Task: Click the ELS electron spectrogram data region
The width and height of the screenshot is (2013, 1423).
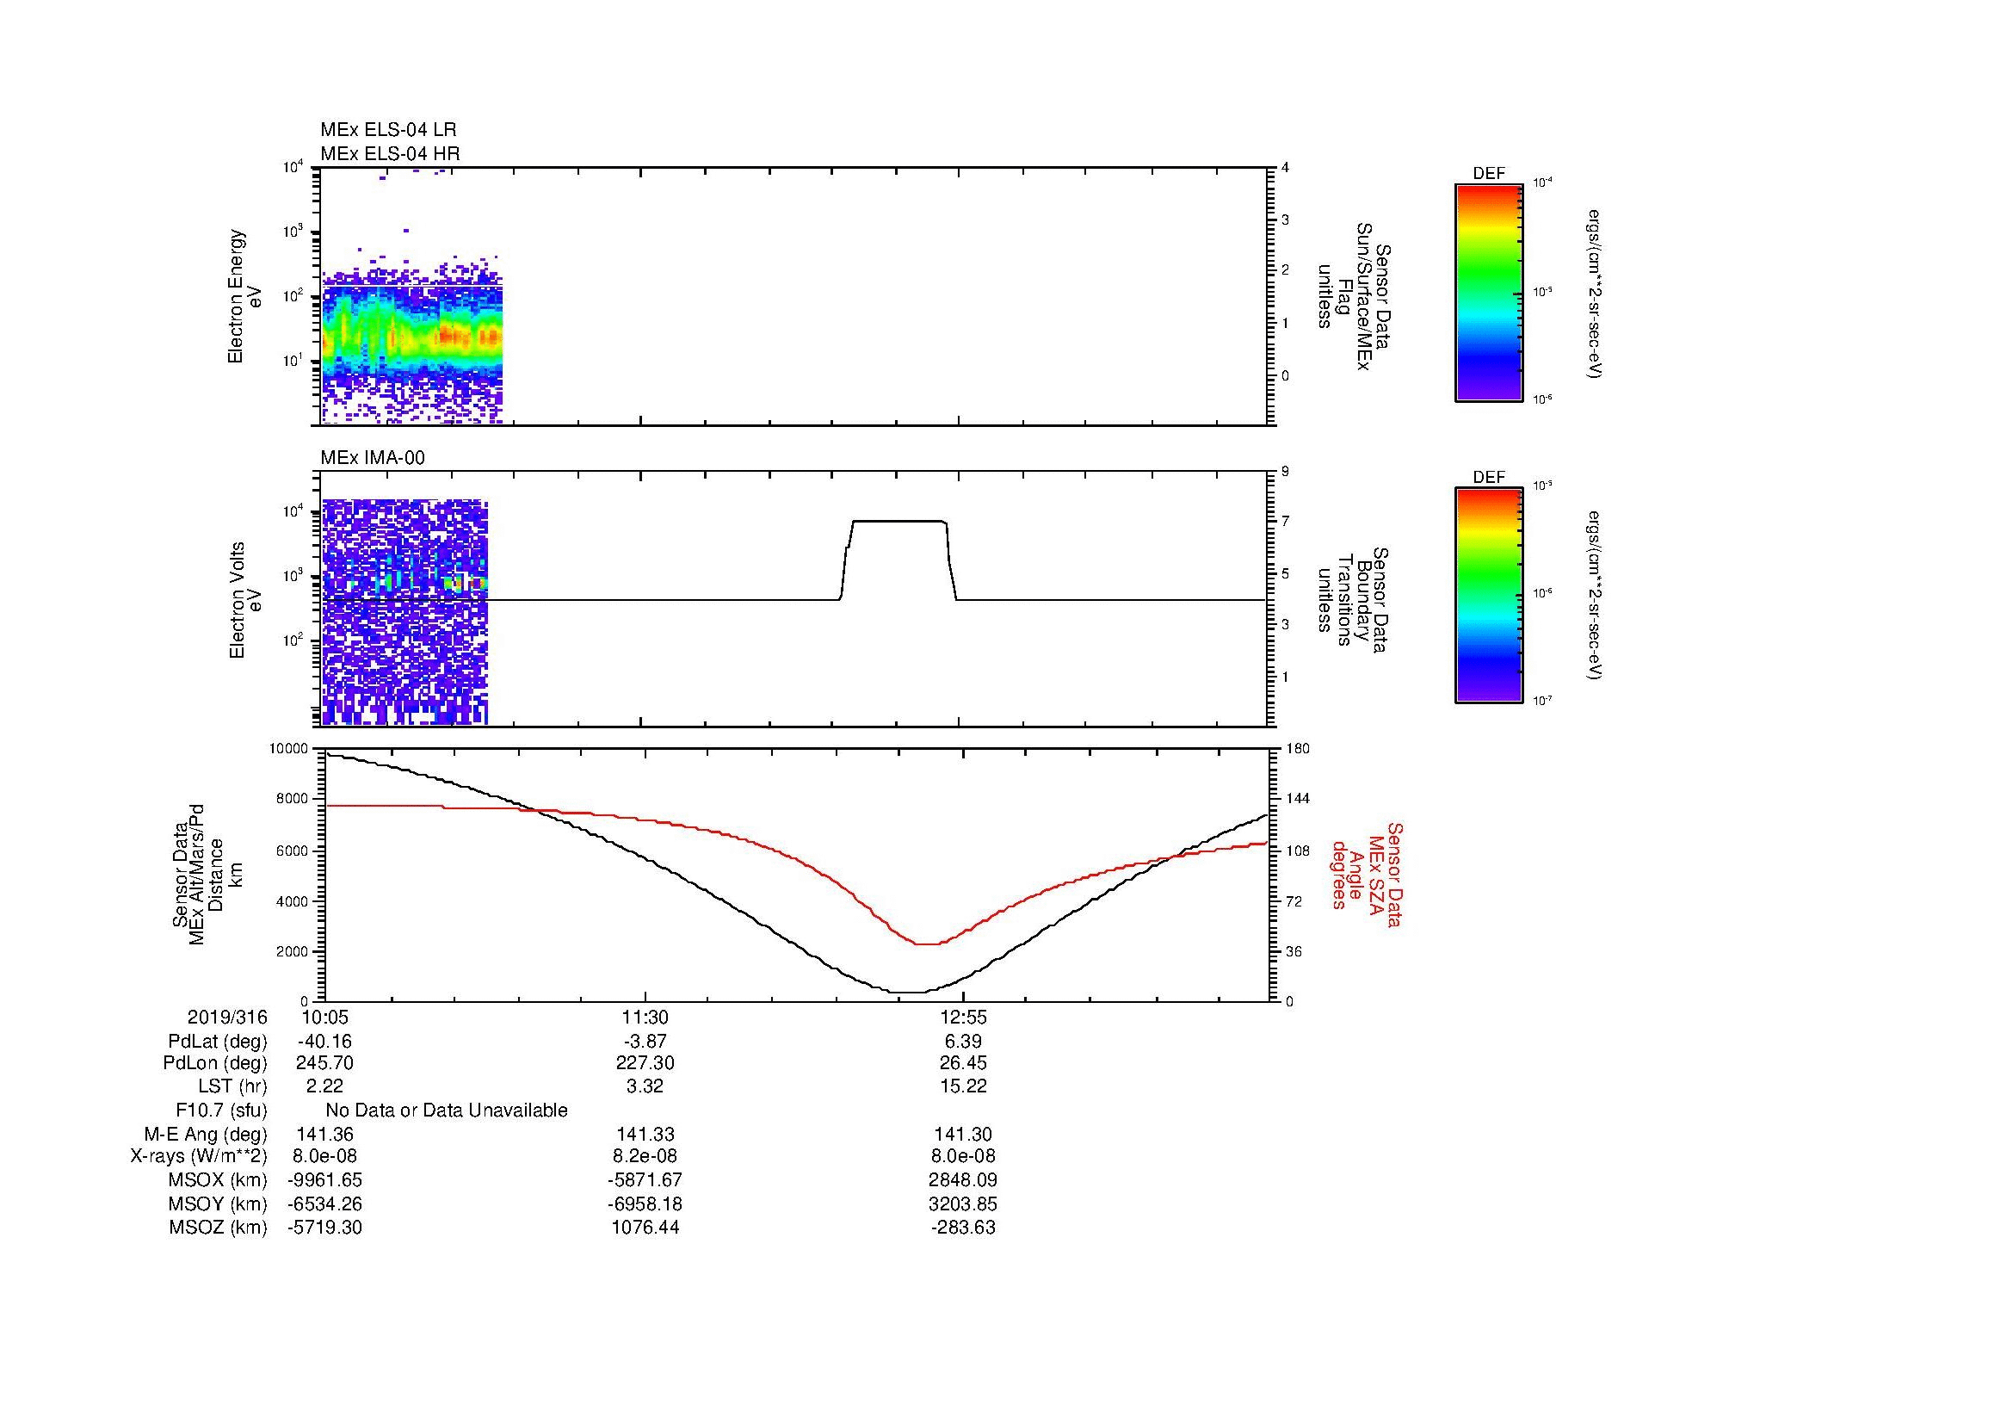Action: click(412, 337)
